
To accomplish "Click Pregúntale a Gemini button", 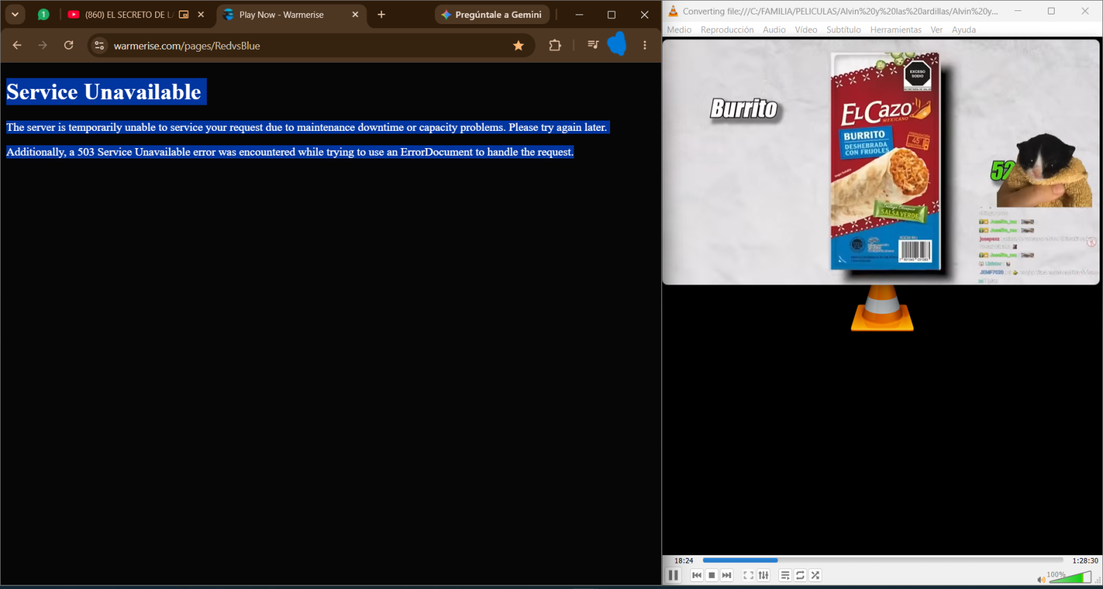I will [x=492, y=14].
